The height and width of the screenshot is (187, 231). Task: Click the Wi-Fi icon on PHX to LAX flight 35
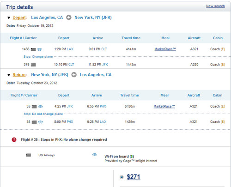coord(41,122)
